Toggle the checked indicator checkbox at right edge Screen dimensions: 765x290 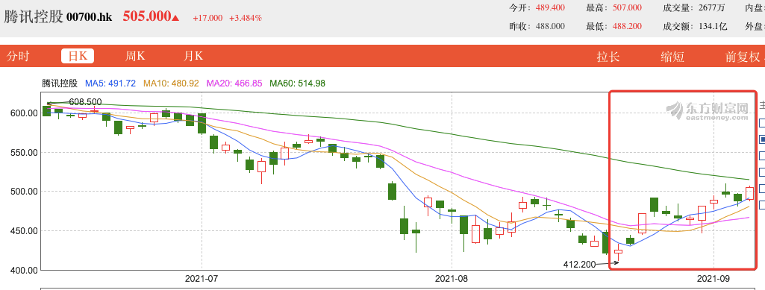pos(762,139)
